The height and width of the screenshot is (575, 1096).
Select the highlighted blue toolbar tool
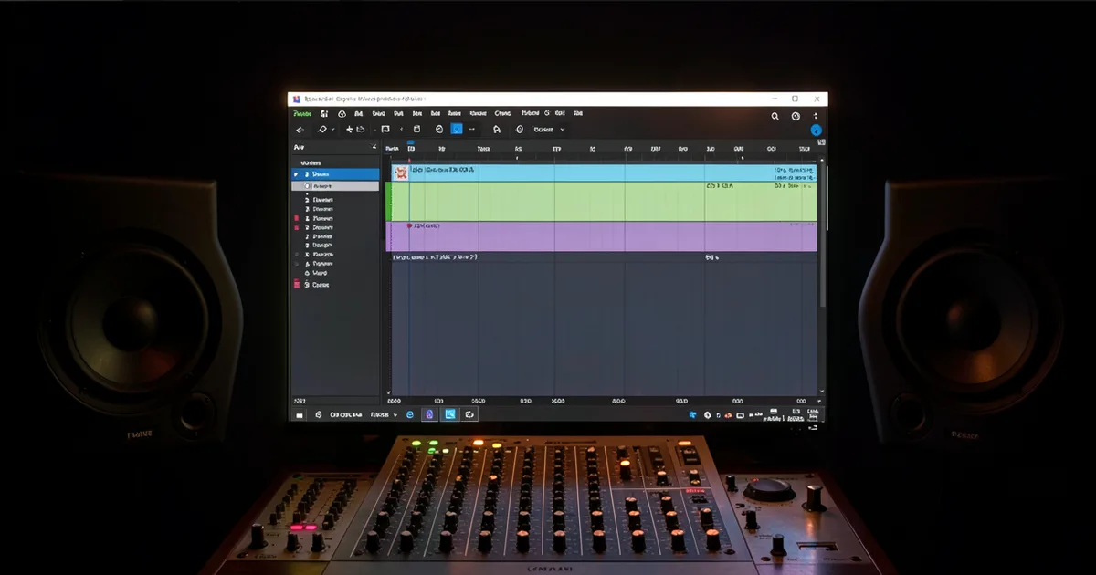click(457, 130)
